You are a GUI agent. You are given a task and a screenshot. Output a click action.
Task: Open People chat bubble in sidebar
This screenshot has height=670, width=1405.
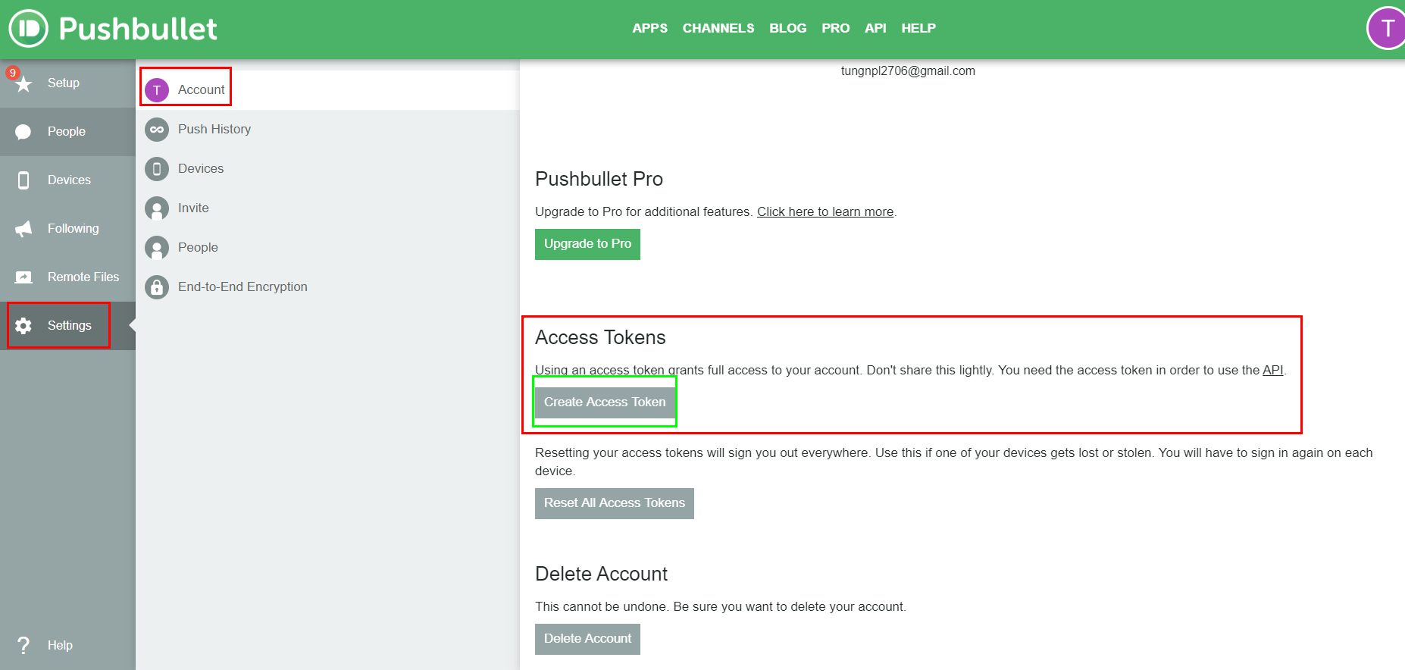(67, 132)
